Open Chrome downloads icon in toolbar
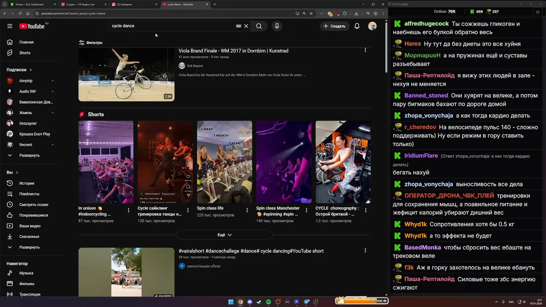The width and height of the screenshot is (546, 307). (356, 14)
